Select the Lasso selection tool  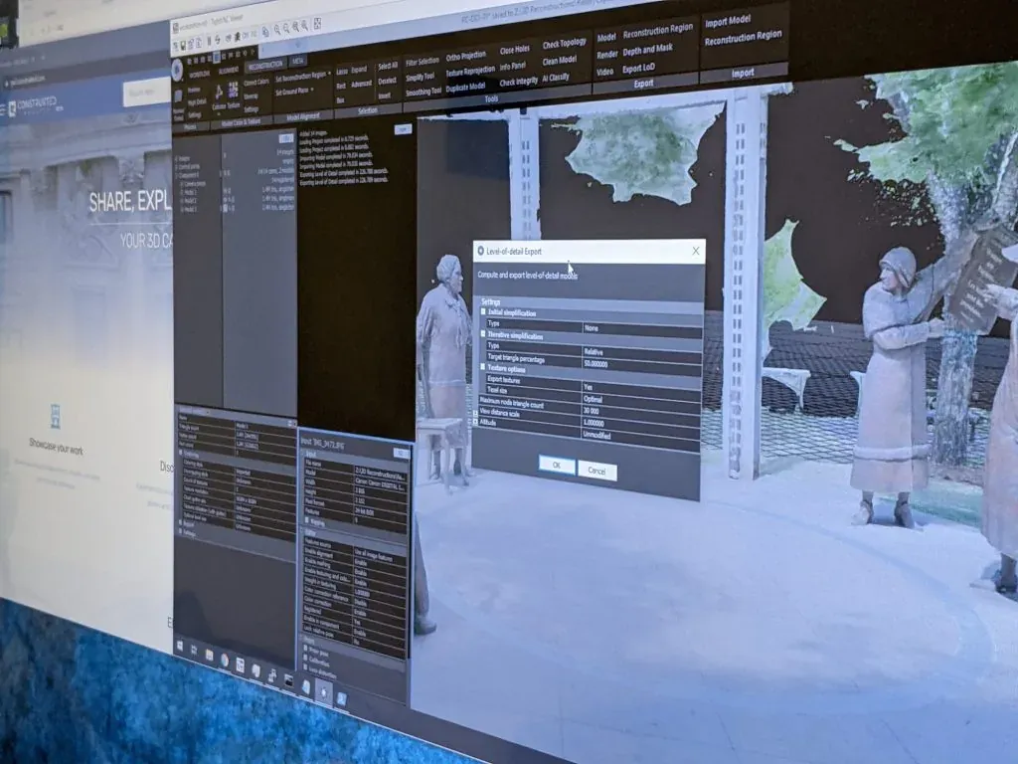tap(342, 72)
